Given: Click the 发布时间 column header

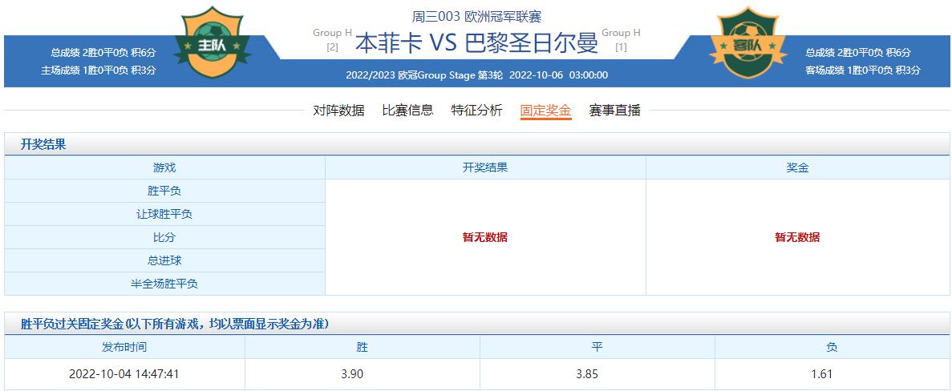Looking at the screenshot, I should click(x=124, y=348).
